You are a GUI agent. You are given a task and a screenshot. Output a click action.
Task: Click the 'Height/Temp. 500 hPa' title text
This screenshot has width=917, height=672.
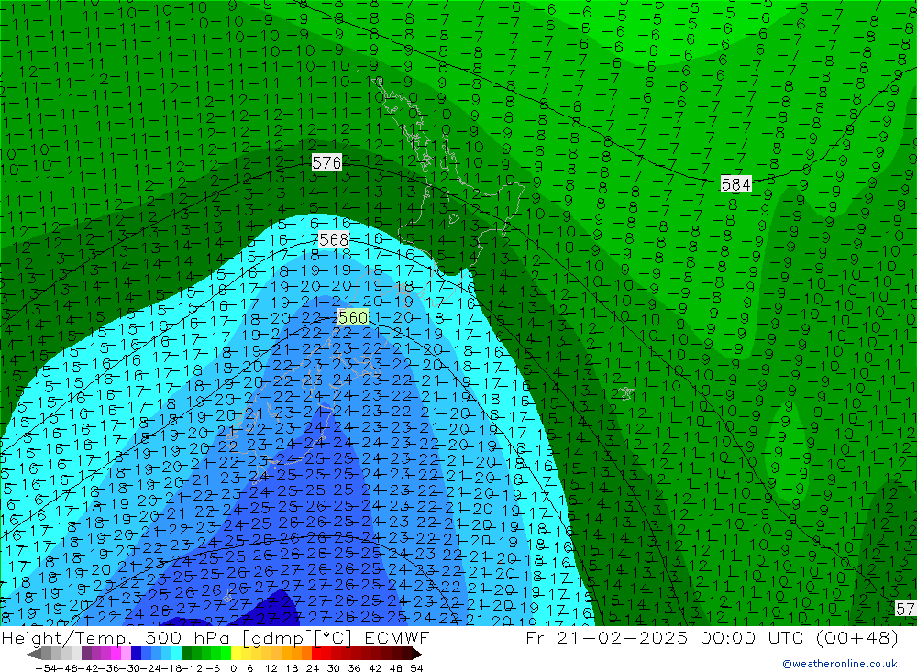[116, 637]
